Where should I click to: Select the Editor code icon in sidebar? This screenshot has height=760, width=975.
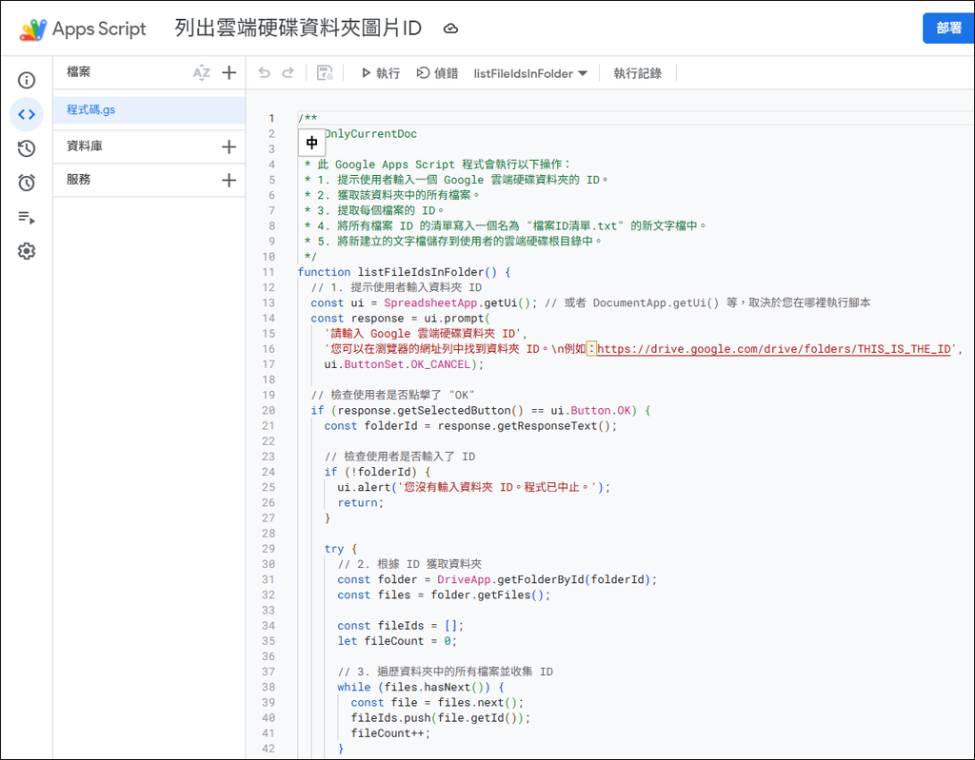point(26,114)
